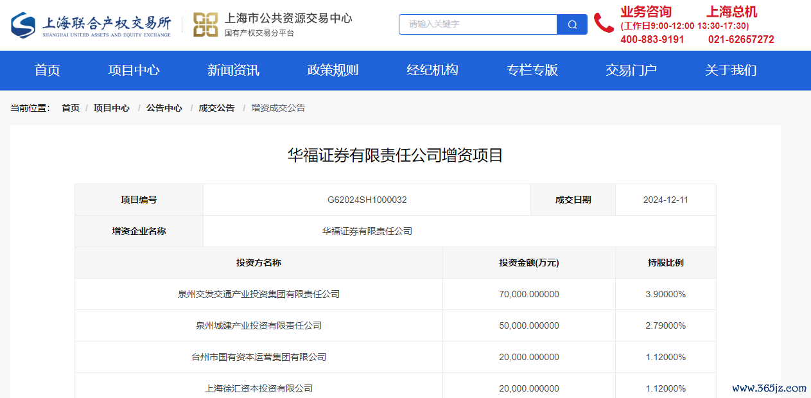Screen dimensions: 811x398
Task: Open the 经纪机构 menu item
Action: pos(432,70)
